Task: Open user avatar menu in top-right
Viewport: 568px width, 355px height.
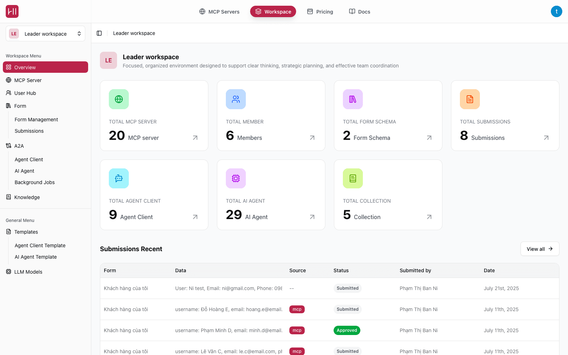Action: pos(556,11)
